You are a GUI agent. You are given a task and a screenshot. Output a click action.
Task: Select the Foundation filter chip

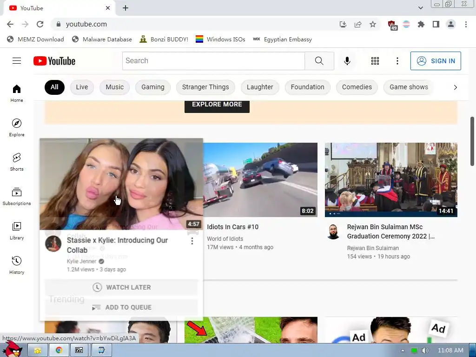(x=308, y=87)
